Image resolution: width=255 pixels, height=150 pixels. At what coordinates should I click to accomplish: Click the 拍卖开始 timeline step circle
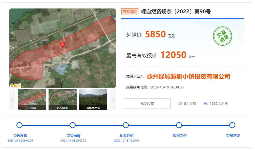click(126, 125)
